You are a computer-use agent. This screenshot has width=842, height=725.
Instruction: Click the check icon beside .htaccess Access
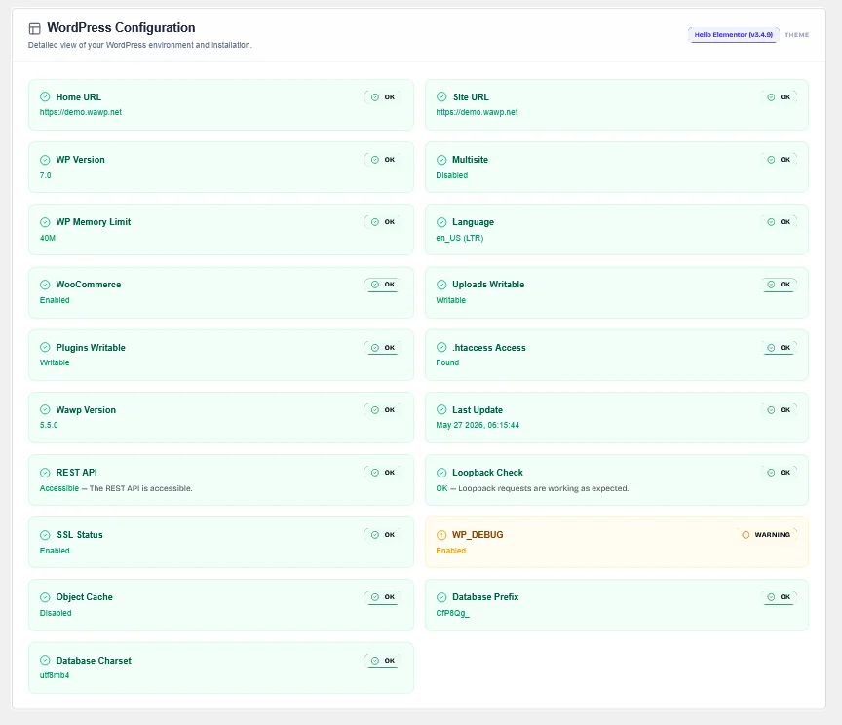point(441,347)
